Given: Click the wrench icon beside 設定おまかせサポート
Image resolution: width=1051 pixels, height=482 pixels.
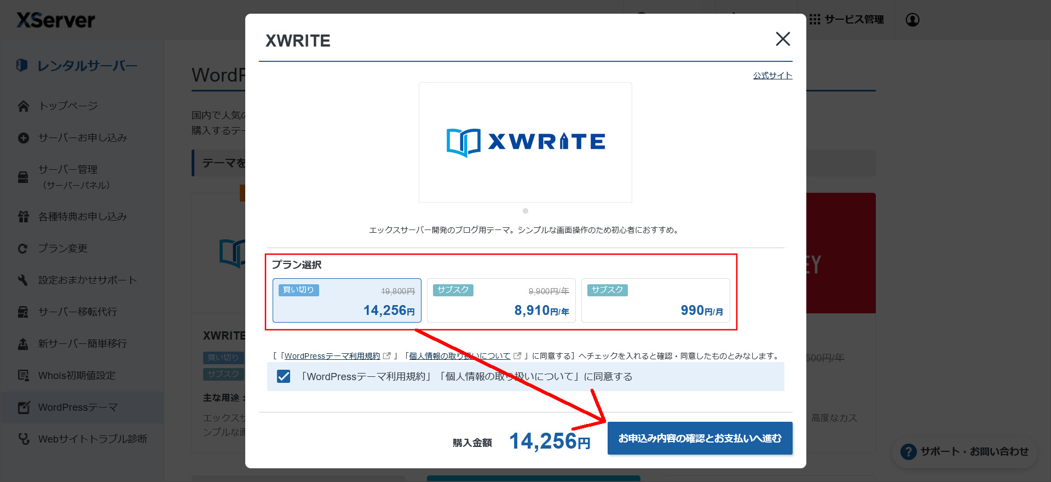Looking at the screenshot, I should (x=23, y=280).
